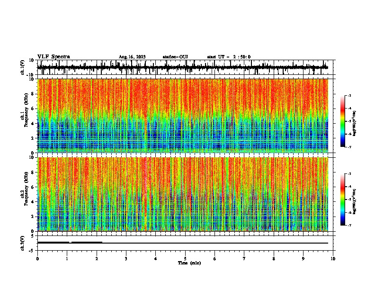Image resolution: width=375 pixels, height=290 pixels.
Task: Click the ch.1 "Frequency (kHz)" axis label
Action: (26, 110)
